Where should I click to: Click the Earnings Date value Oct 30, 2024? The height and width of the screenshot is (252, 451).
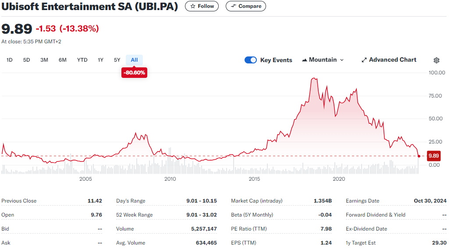[430, 201]
